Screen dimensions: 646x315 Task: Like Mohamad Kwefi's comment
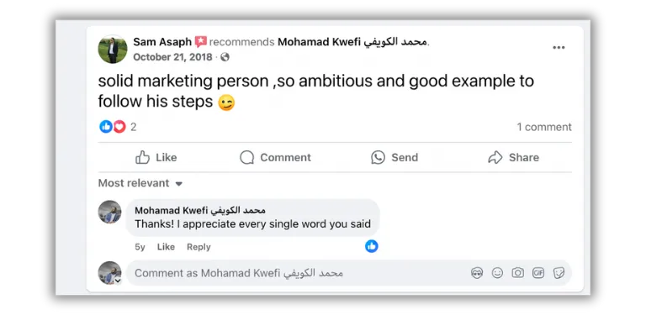pyautogui.click(x=166, y=247)
